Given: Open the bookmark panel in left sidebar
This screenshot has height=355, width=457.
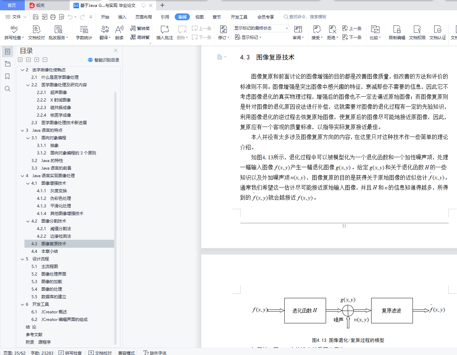Looking at the screenshot, I should point(8,76).
